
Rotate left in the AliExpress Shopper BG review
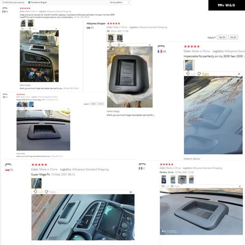point(112,45)
